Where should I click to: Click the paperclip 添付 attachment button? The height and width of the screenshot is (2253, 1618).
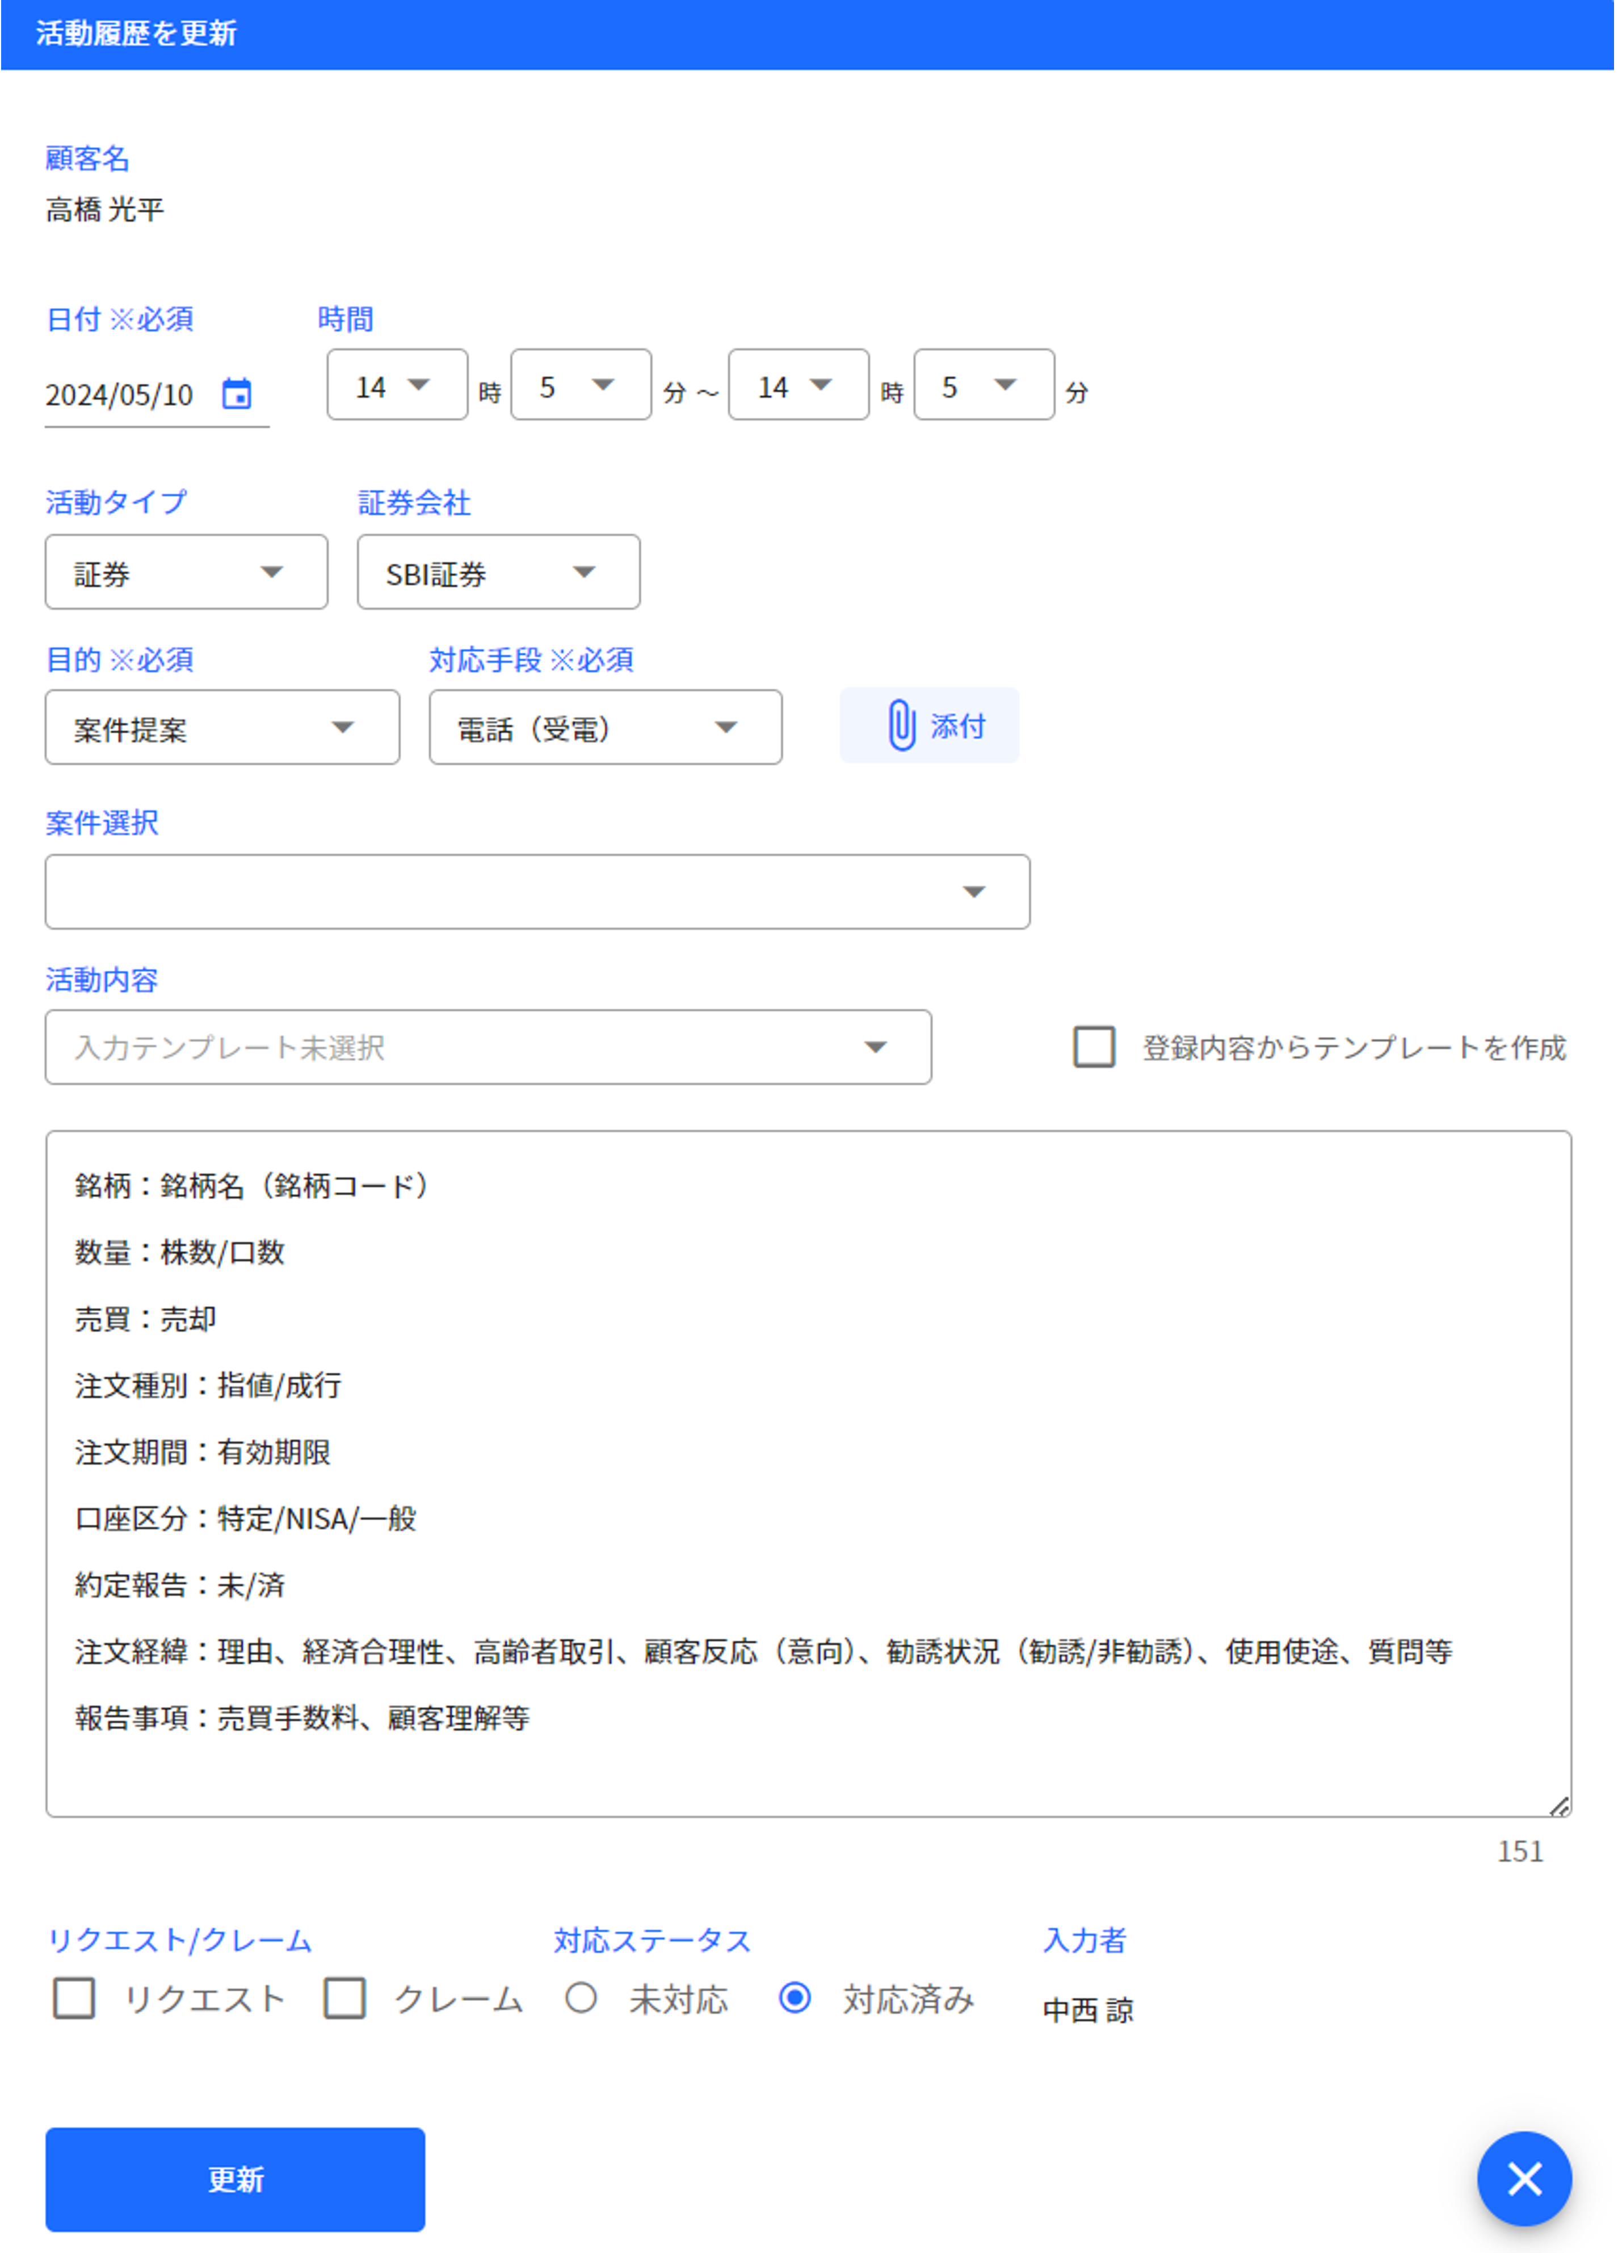coord(928,726)
